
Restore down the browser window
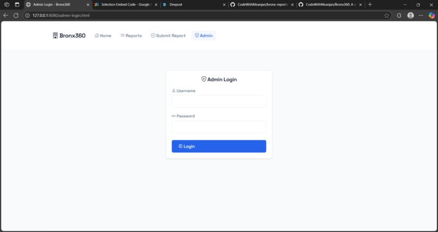pyautogui.click(x=418, y=5)
